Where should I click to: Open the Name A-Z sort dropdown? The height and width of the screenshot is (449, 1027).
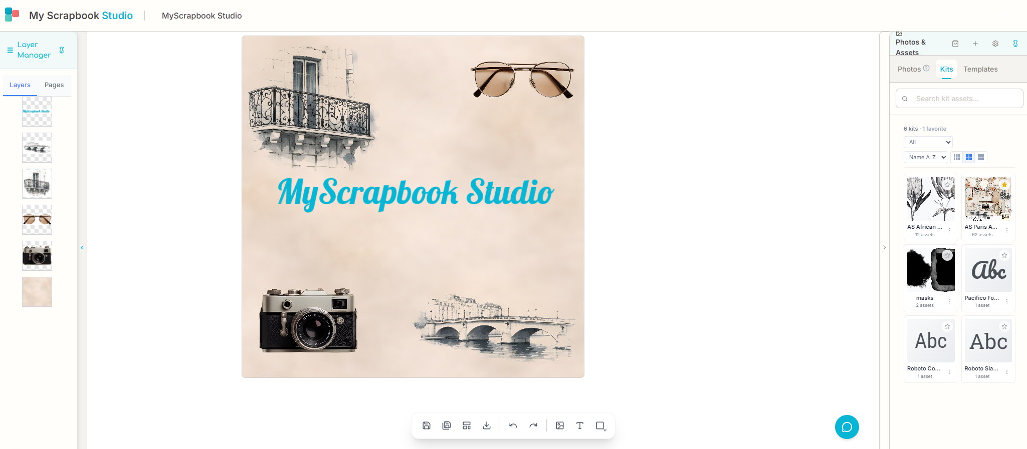pyautogui.click(x=926, y=157)
